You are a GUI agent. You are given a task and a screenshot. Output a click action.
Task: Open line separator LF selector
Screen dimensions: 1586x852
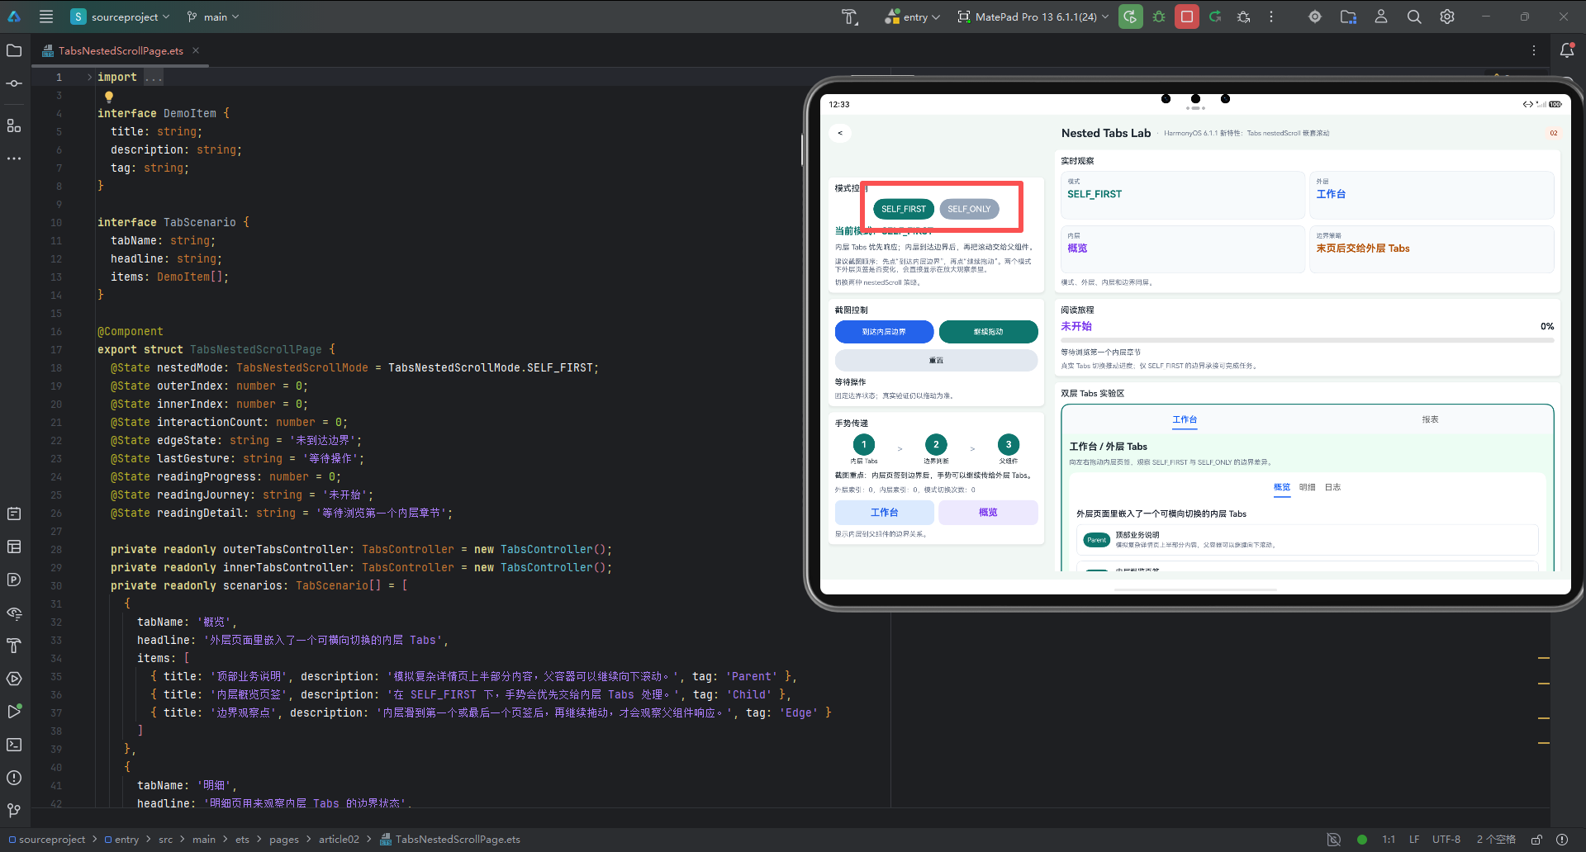point(1414,840)
